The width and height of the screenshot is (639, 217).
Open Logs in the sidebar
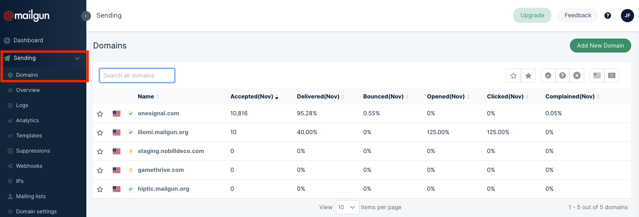[22, 105]
